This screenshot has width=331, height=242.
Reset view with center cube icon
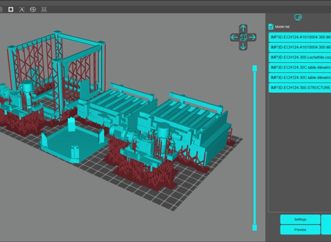243,37
